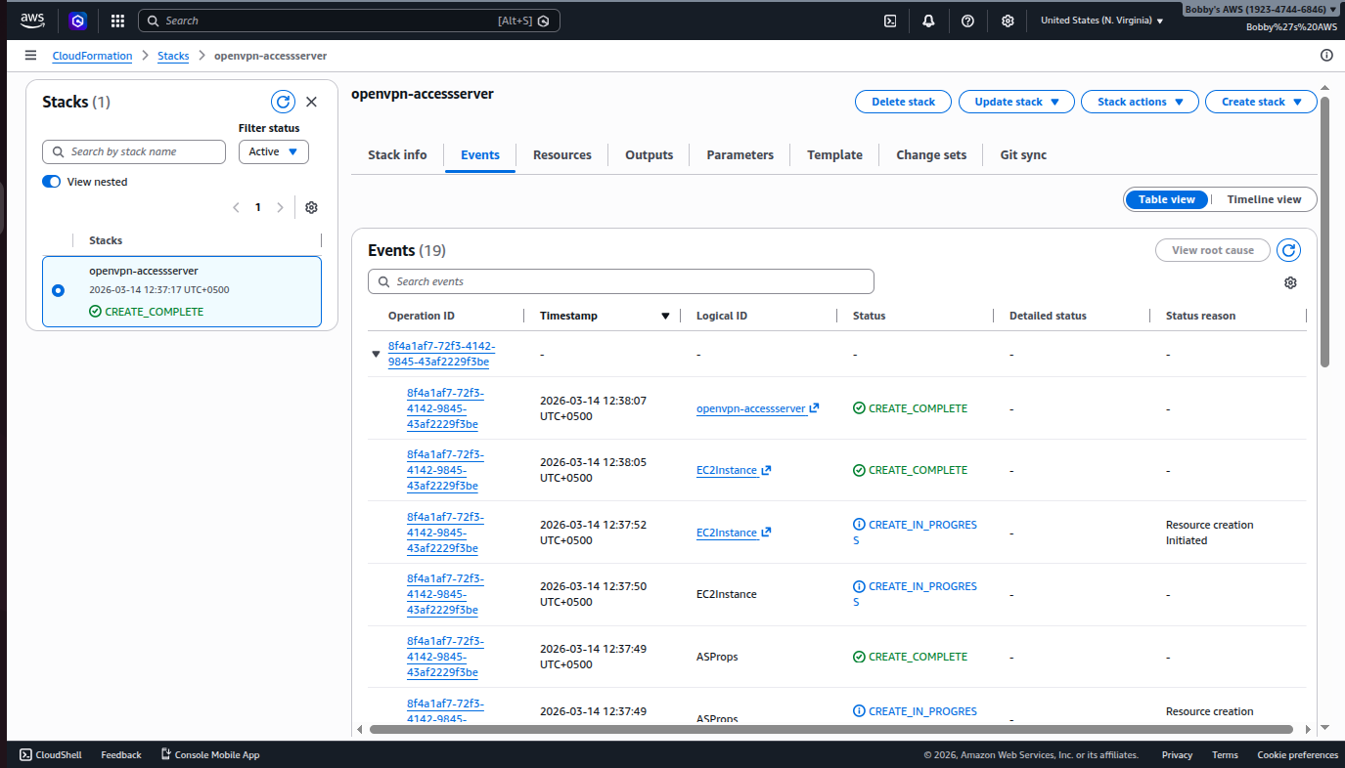Toggle the View nested switch
Viewport: 1345px width, 768px height.
pos(52,182)
